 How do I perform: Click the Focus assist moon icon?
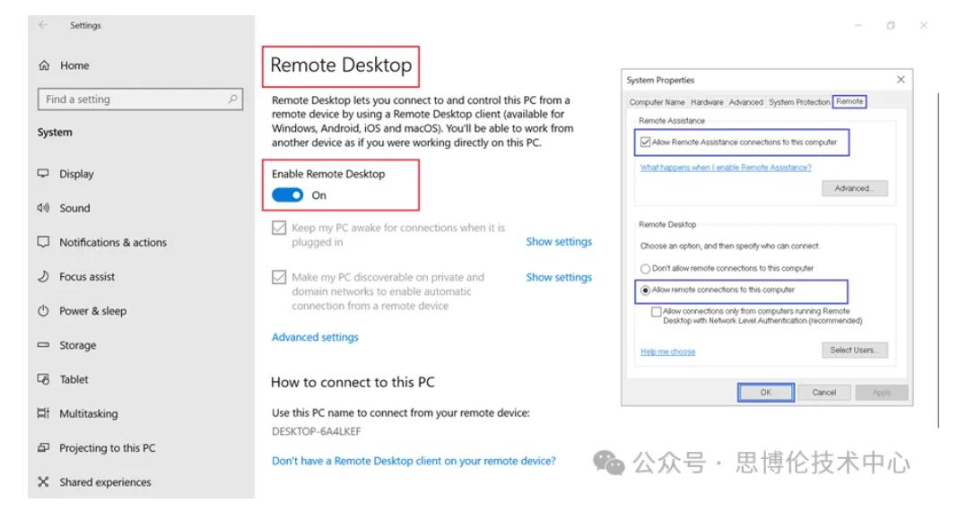click(x=43, y=277)
